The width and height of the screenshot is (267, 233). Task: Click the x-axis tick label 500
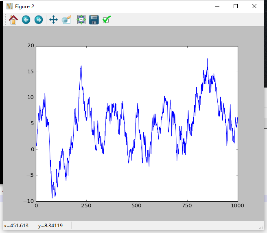136,206
